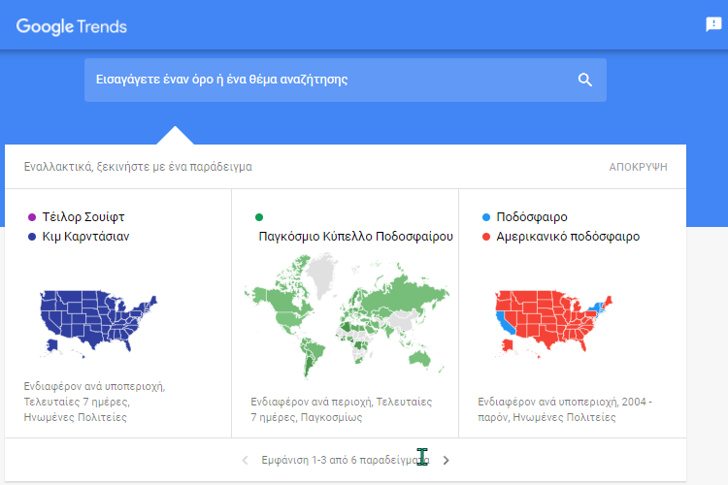
Task: Click the Google Trends logo
Action: coord(72,26)
